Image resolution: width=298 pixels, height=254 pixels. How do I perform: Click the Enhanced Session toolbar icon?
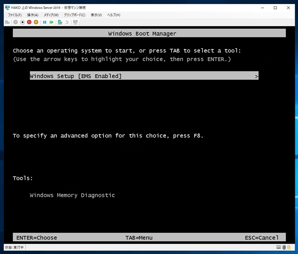coord(75,22)
